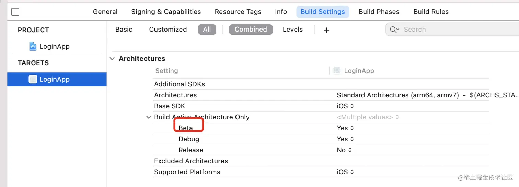
Task: Open the Build Phases tab
Action: tap(379, 12)
